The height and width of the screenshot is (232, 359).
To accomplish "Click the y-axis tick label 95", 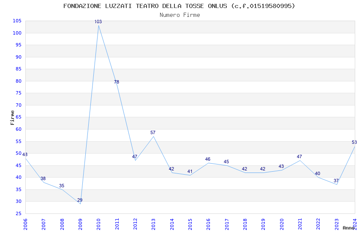I will pyautogui.click(x=19, y=45).
